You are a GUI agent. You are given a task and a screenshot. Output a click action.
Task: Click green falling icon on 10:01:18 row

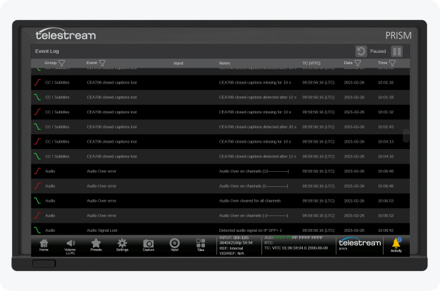[37, 97]
